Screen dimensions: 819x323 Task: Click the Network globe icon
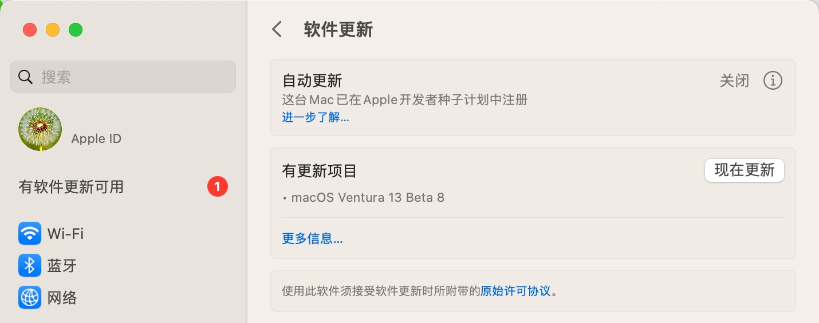pyautogui.click(x=30, y=297)
